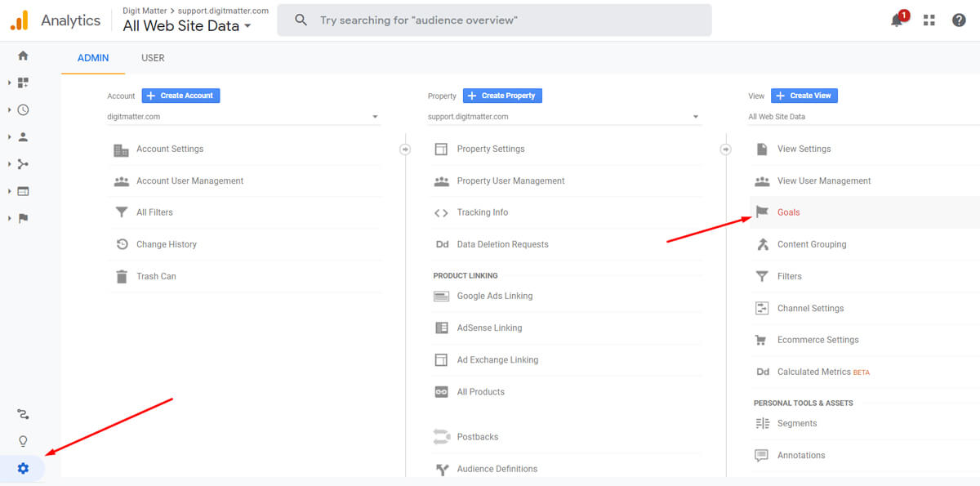Image resolution: width=980 pixels, height=486 pixels.
Task: Open Data Deletion Requests
Action: point(502,244)
